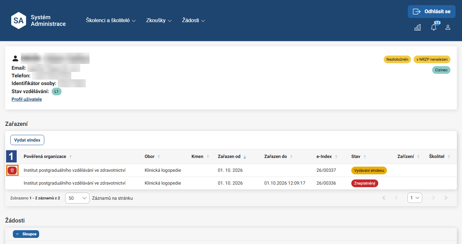This screenshot has width=462, height=244.
Task: Sort by Zařazen od column arrow
Action: pyautogui.click(x=245, y=157)
